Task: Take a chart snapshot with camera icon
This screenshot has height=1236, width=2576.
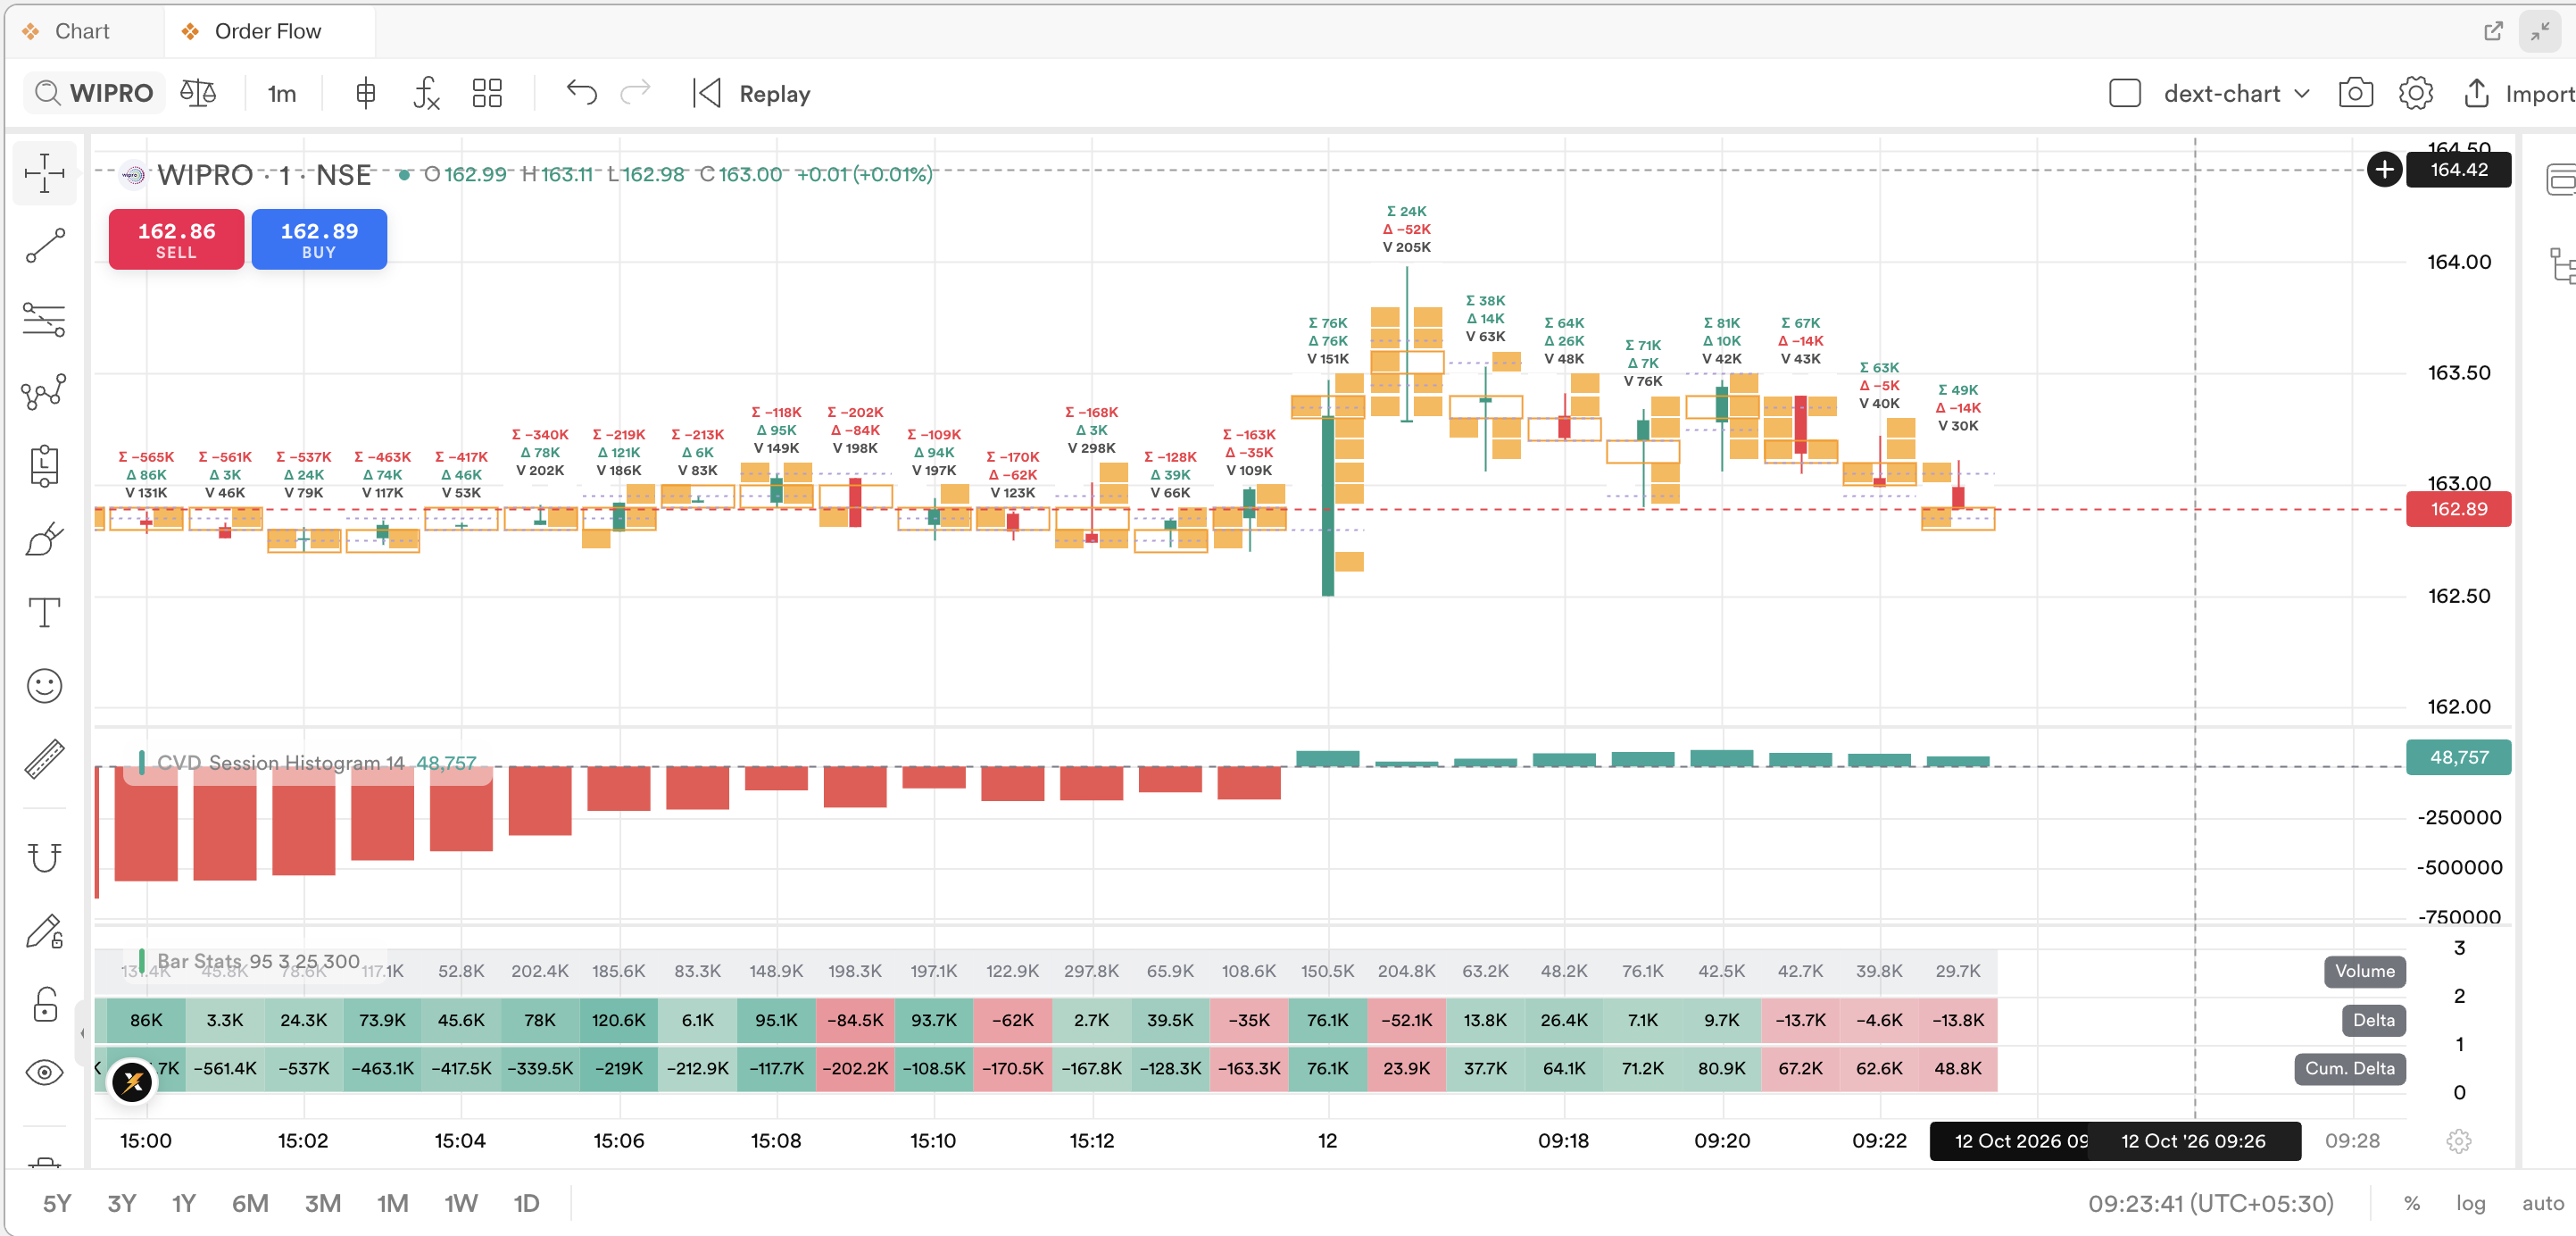Action: coord(2355,93)
